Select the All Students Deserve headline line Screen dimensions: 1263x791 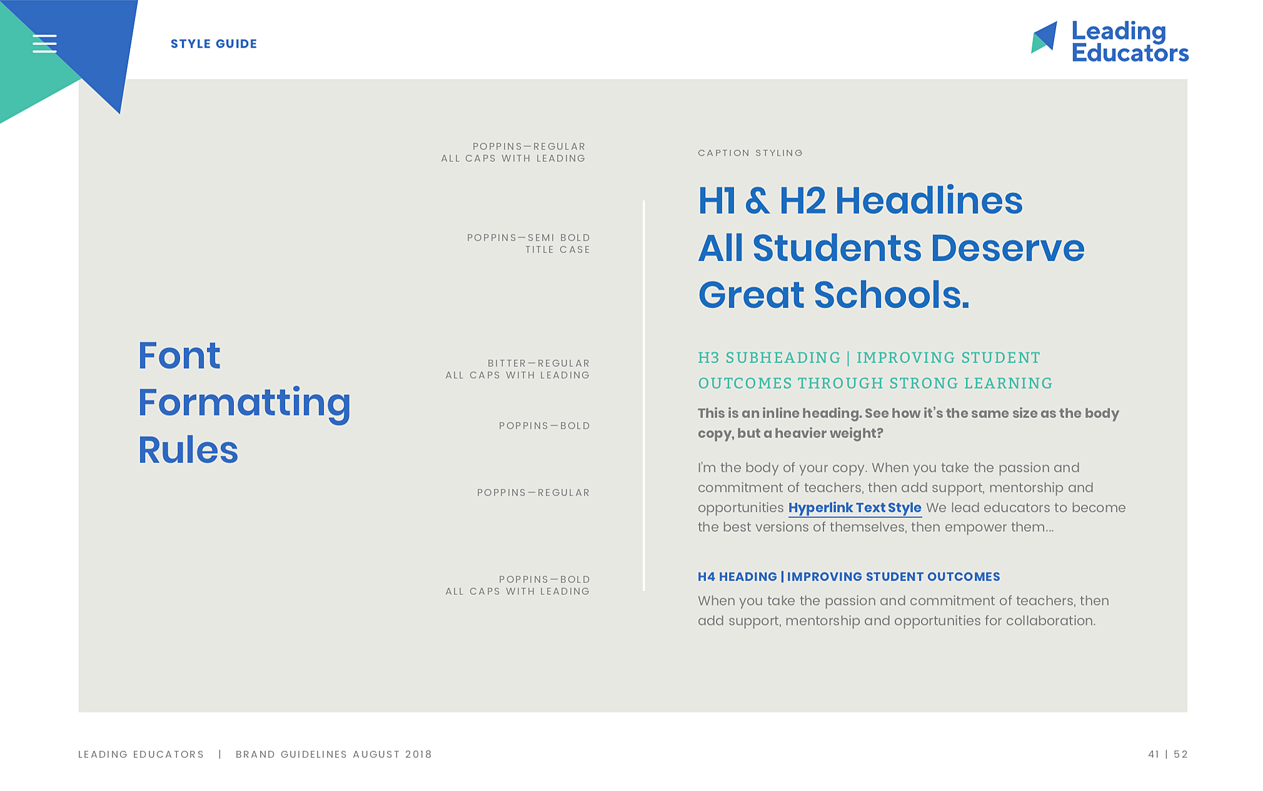pos(891,248)
